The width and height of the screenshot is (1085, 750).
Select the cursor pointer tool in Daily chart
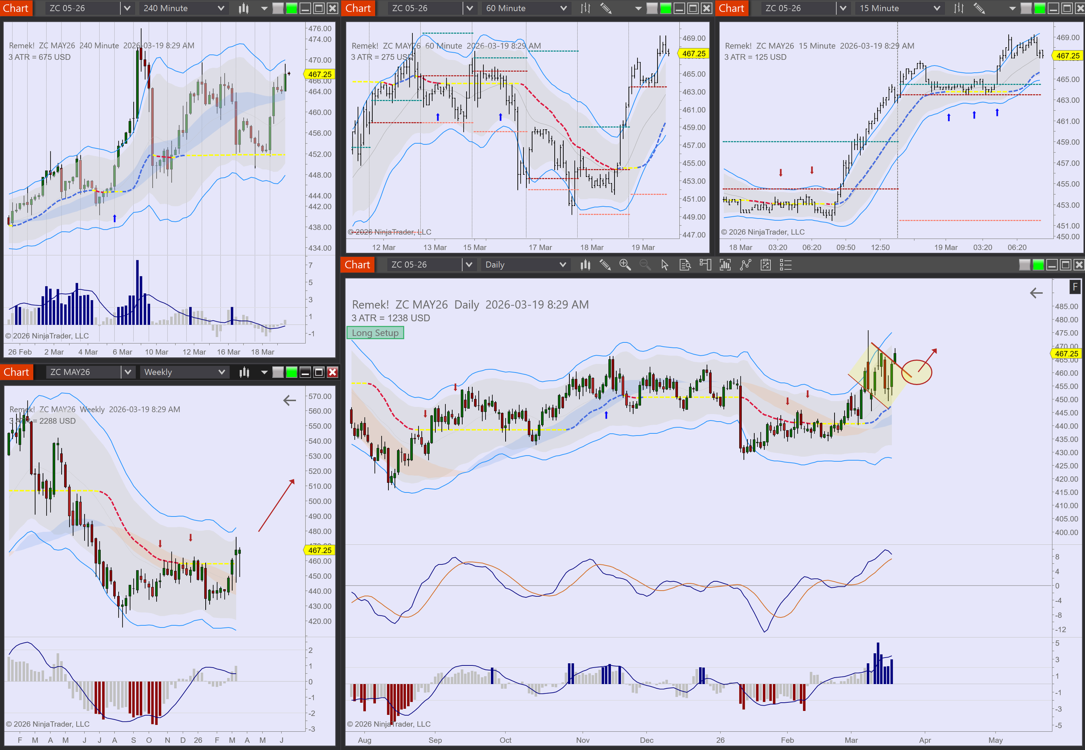(664, 265)
